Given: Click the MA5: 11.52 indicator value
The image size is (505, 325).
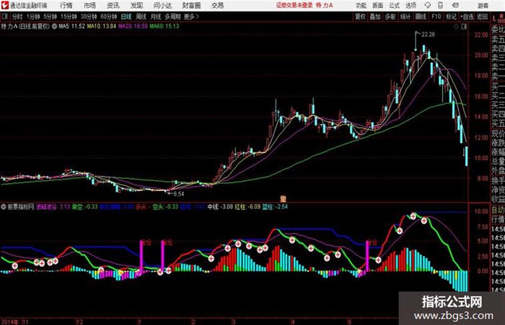Looking at the screenshot, I should pos(72,26).
